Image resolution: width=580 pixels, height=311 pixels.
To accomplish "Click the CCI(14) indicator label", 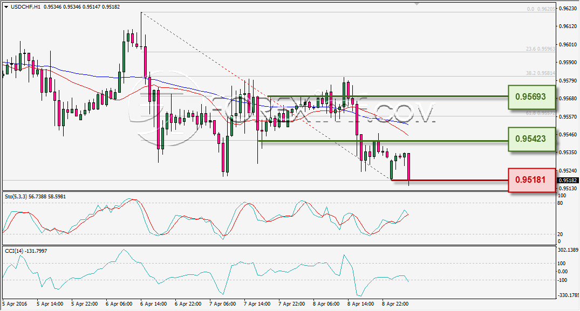I will click(13, 251).
